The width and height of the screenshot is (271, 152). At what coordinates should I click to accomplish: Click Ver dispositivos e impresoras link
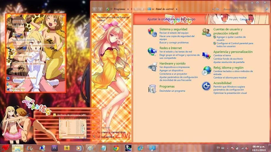[174, 67]
